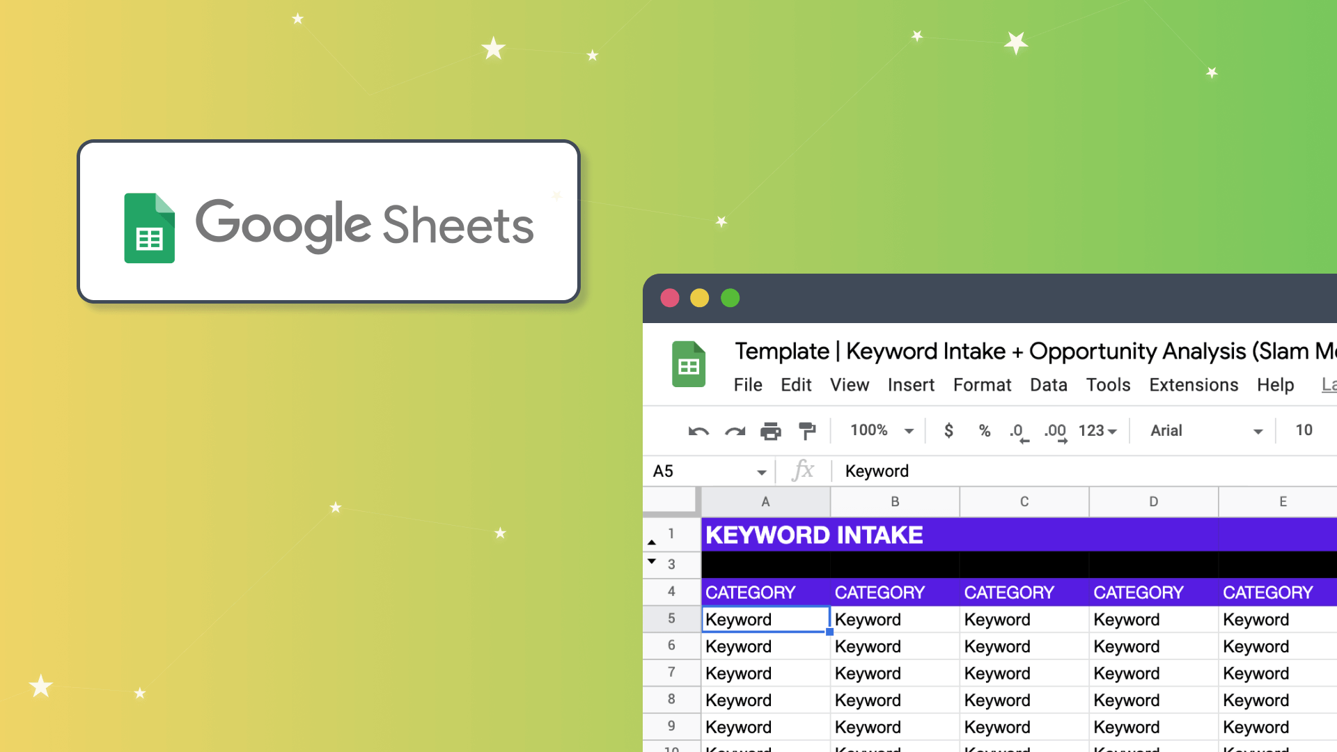Click Keyword cell C7
The image size is (1337, 752).
click(x=1024, y=673)
